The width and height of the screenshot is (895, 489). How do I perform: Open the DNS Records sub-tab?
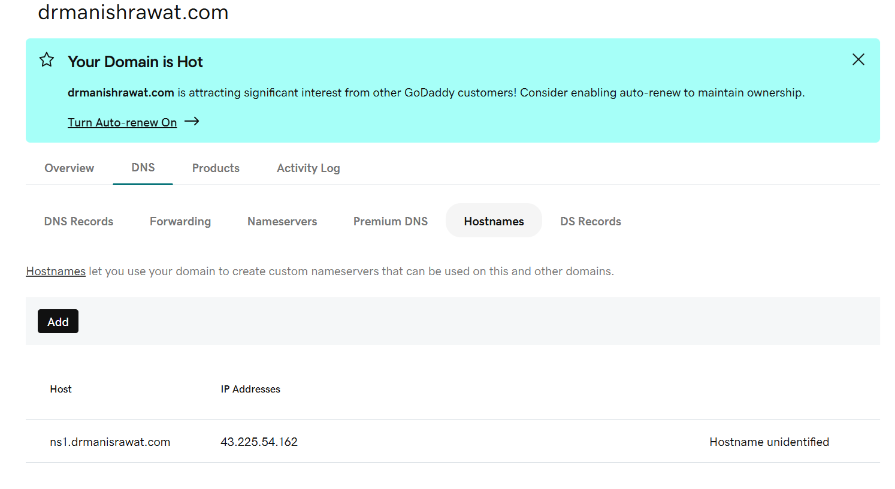(78, 221)
